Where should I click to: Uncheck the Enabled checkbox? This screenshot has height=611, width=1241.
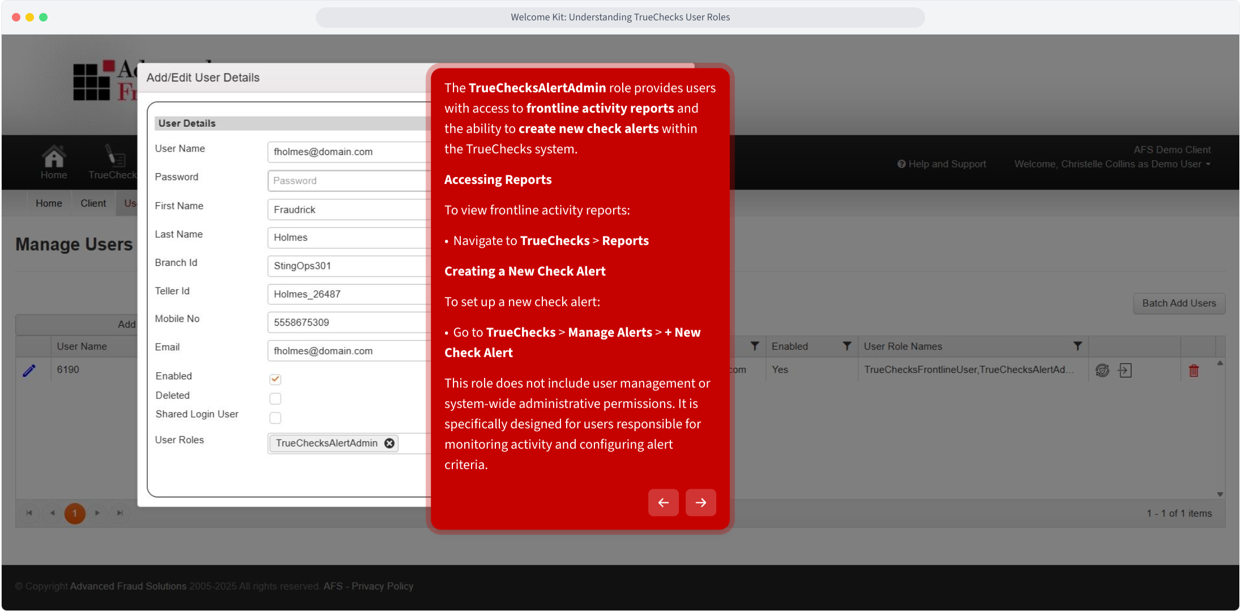[275, 379]
